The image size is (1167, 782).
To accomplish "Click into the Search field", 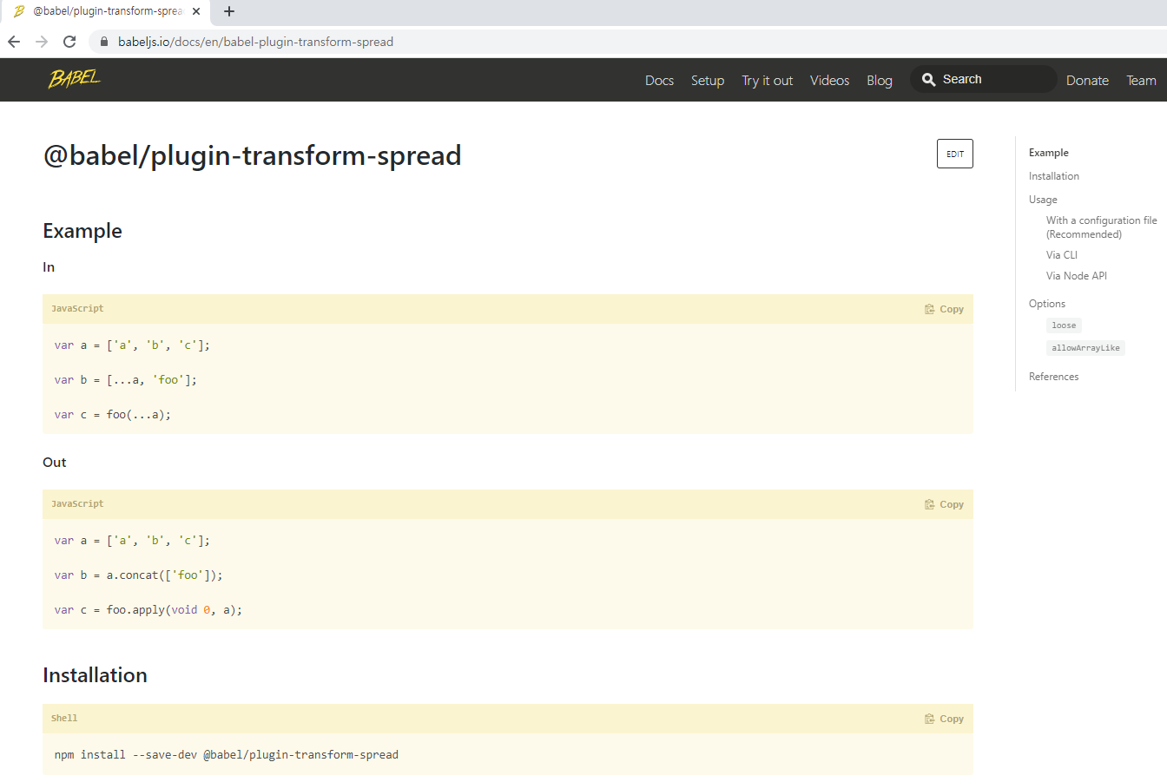I will (x=984, y=79).
